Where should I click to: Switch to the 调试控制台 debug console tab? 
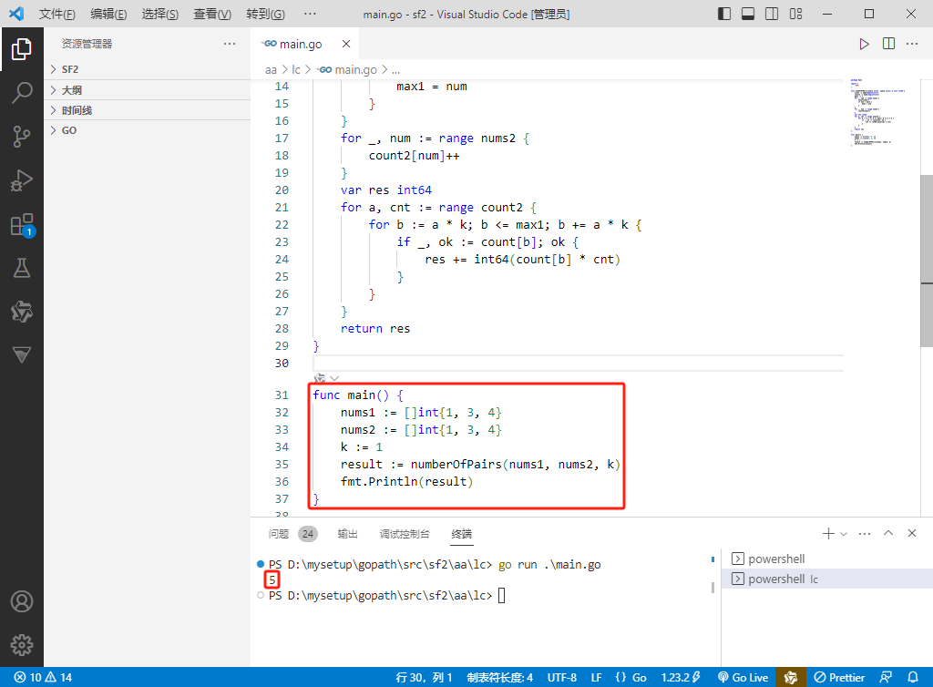(x=405, y=534)
